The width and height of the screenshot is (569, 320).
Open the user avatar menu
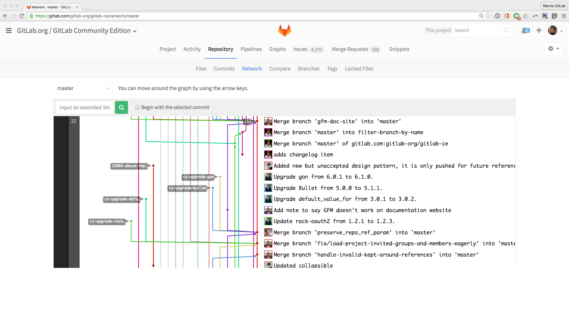(552, 30)
